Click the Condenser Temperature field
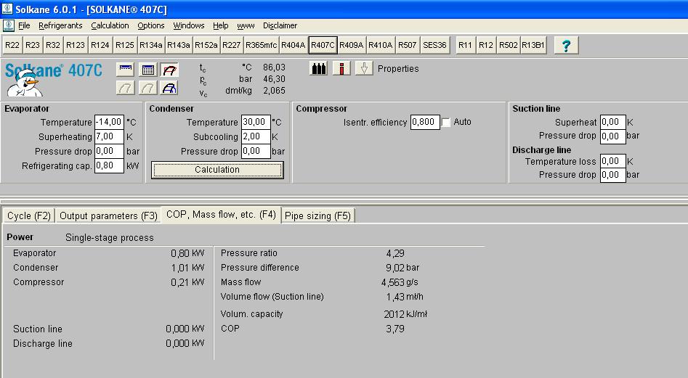 (256, 122)
